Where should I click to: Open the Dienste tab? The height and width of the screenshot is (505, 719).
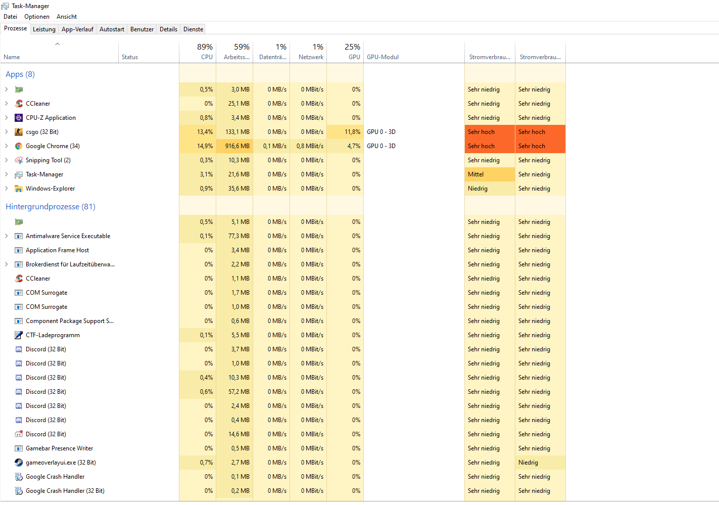pos(193,29)
